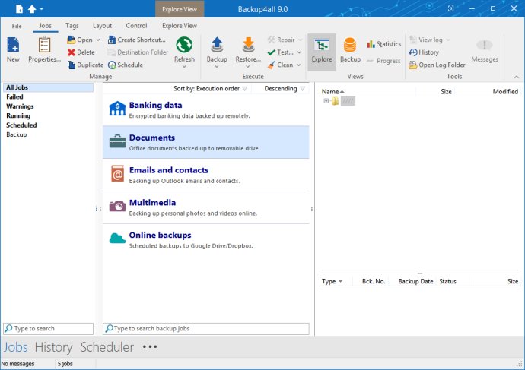Click the three-dots navigation options
Screen dimensions: 525x370
tap(150, 346)
